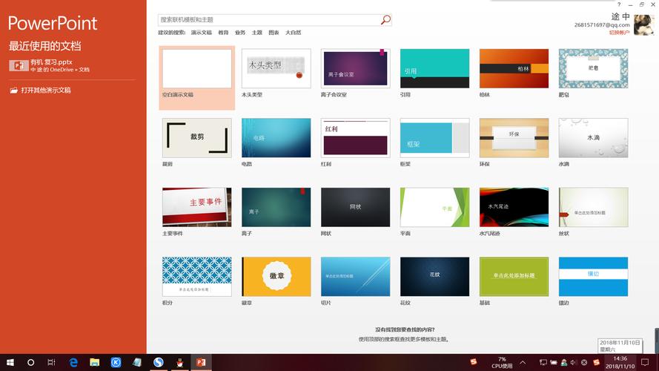Open the notification center icon

coord(645,362)
